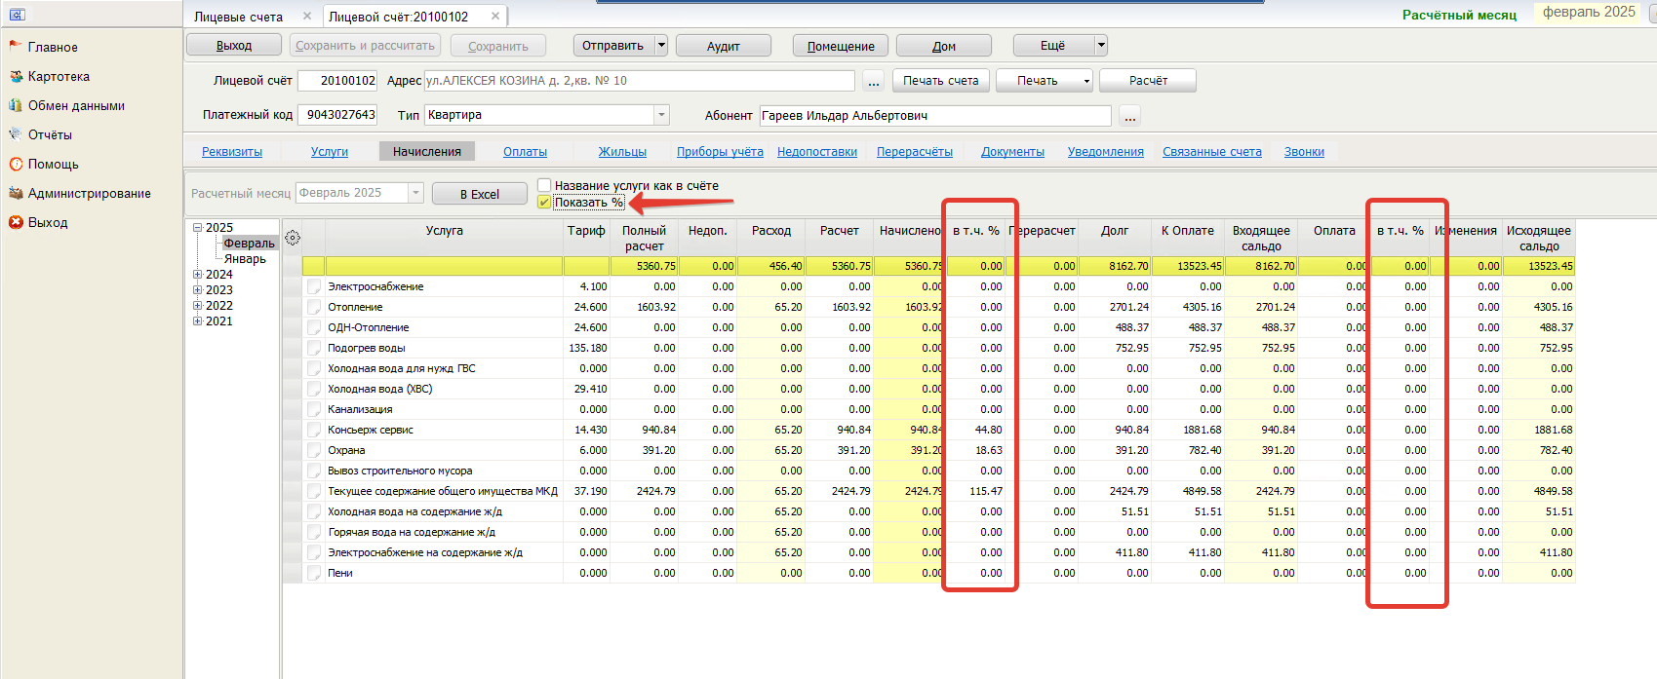This screenshot has width=1657, height=679.
Task: Click the Платежный код field
Action: tap(337, 115)
